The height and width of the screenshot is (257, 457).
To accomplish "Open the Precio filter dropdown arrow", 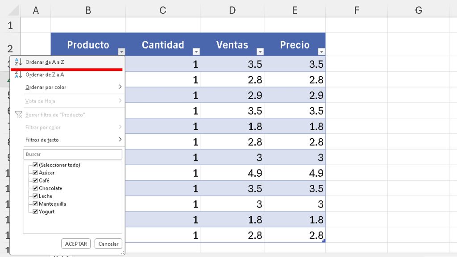I will (x=321, y=52).
